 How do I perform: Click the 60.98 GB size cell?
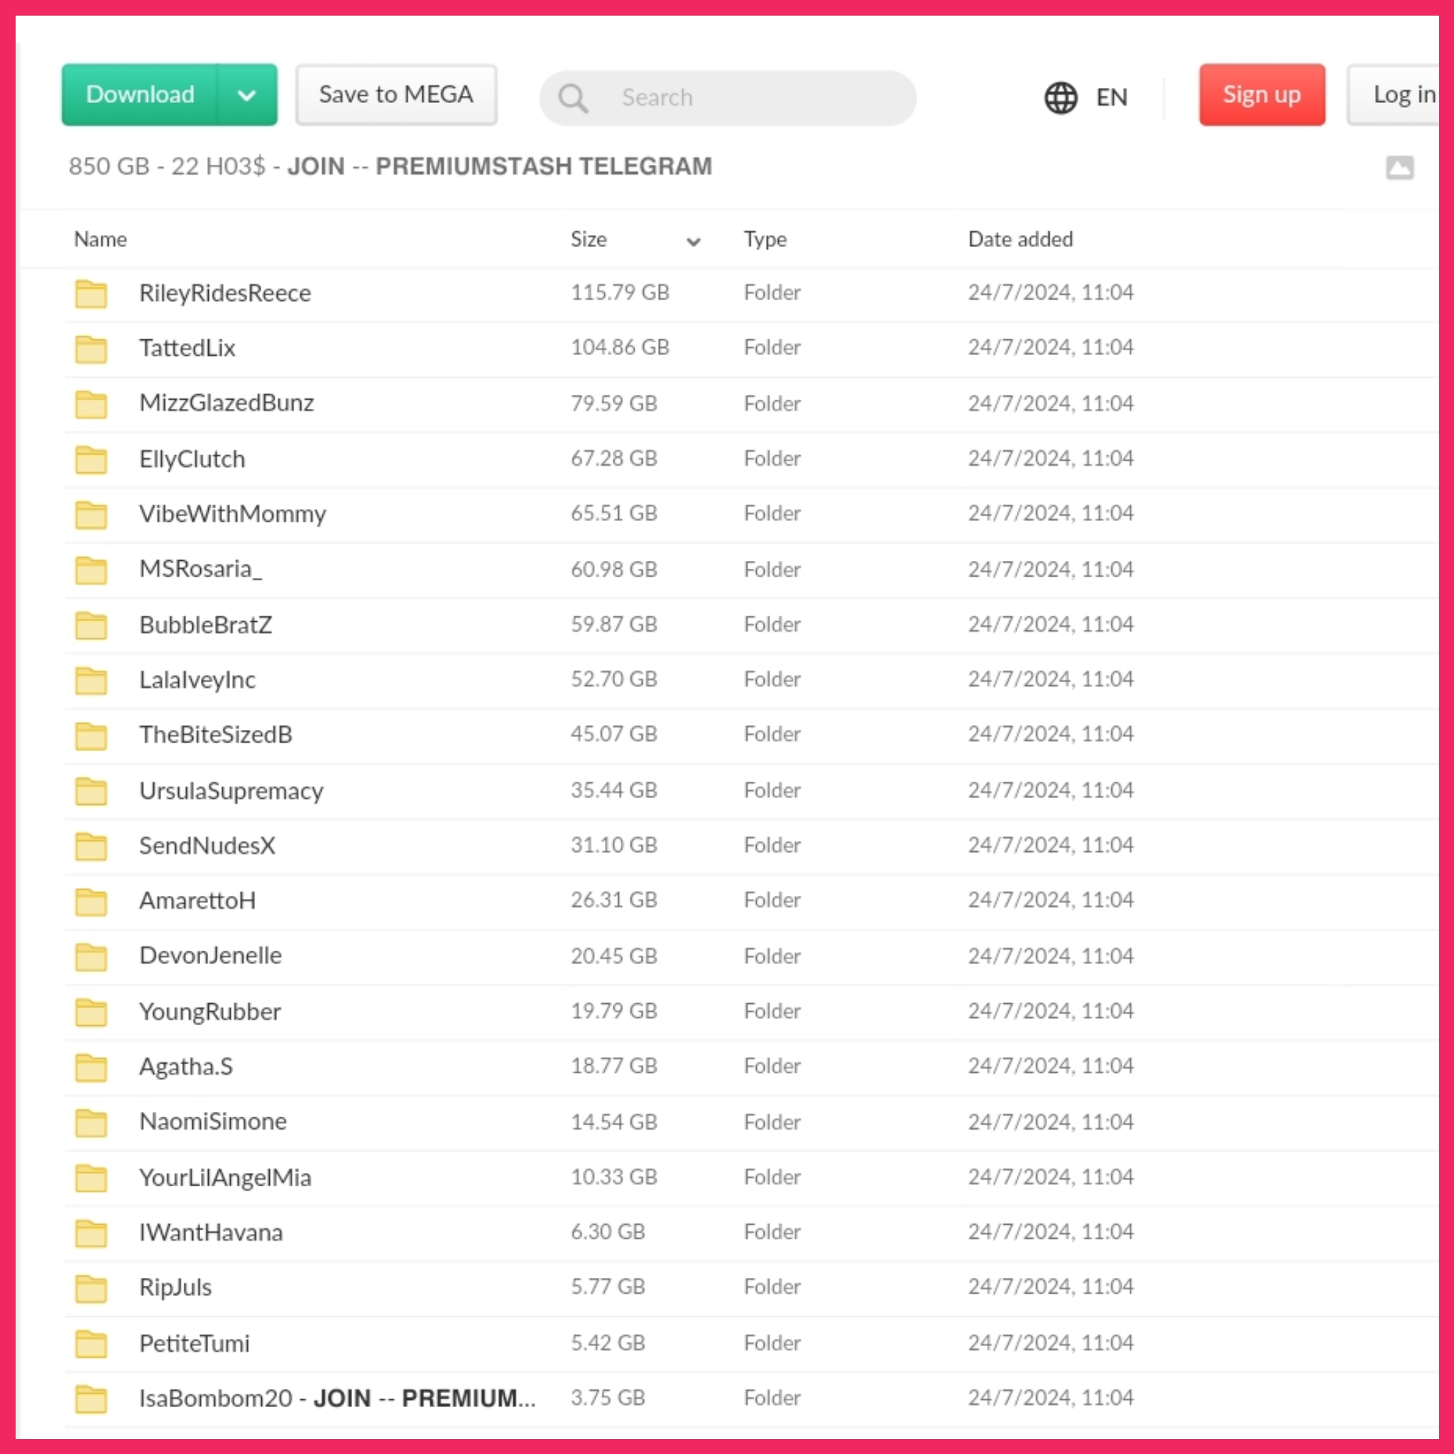pyautogui.click(x=614, y=569)
